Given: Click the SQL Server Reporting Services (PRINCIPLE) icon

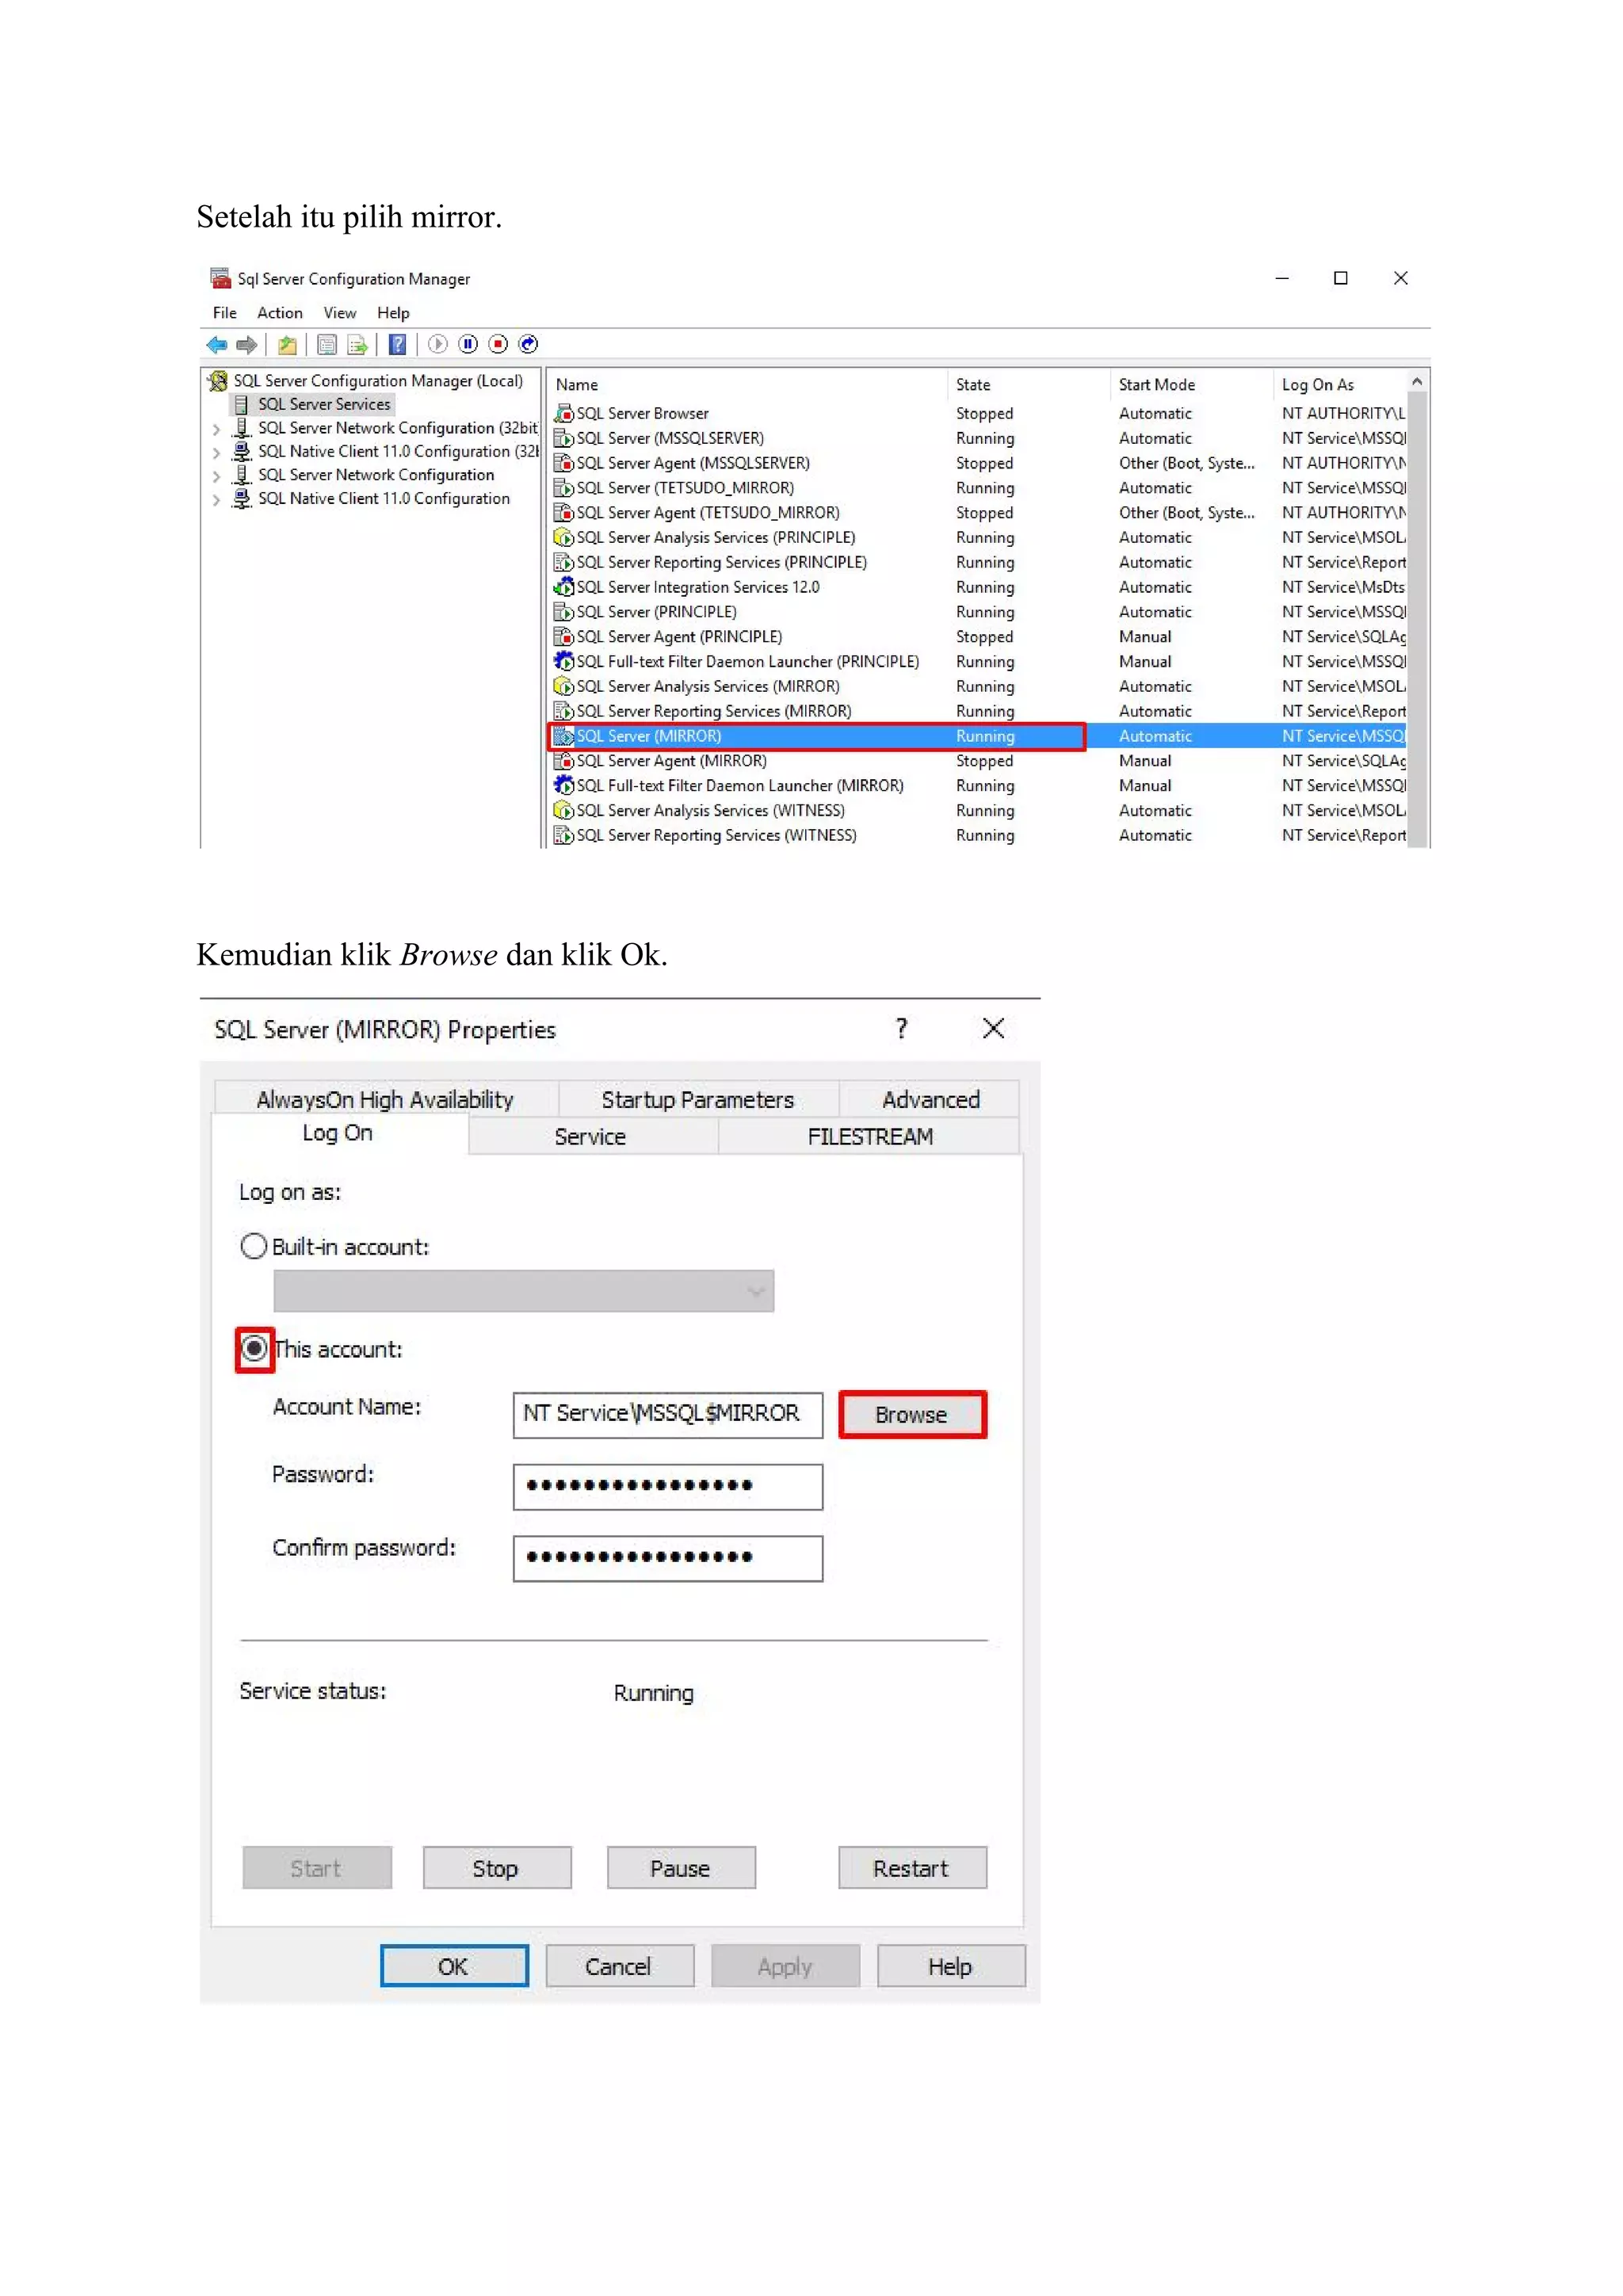Looking at the screenshot, I should coord(564,562).
